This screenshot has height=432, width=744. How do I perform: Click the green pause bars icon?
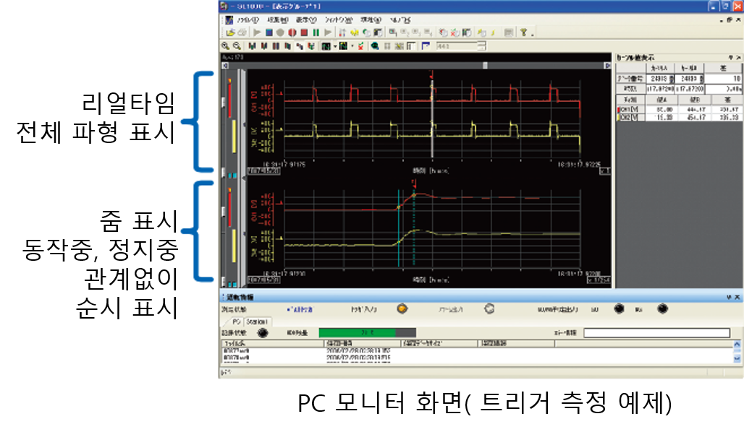click(316, 33)
